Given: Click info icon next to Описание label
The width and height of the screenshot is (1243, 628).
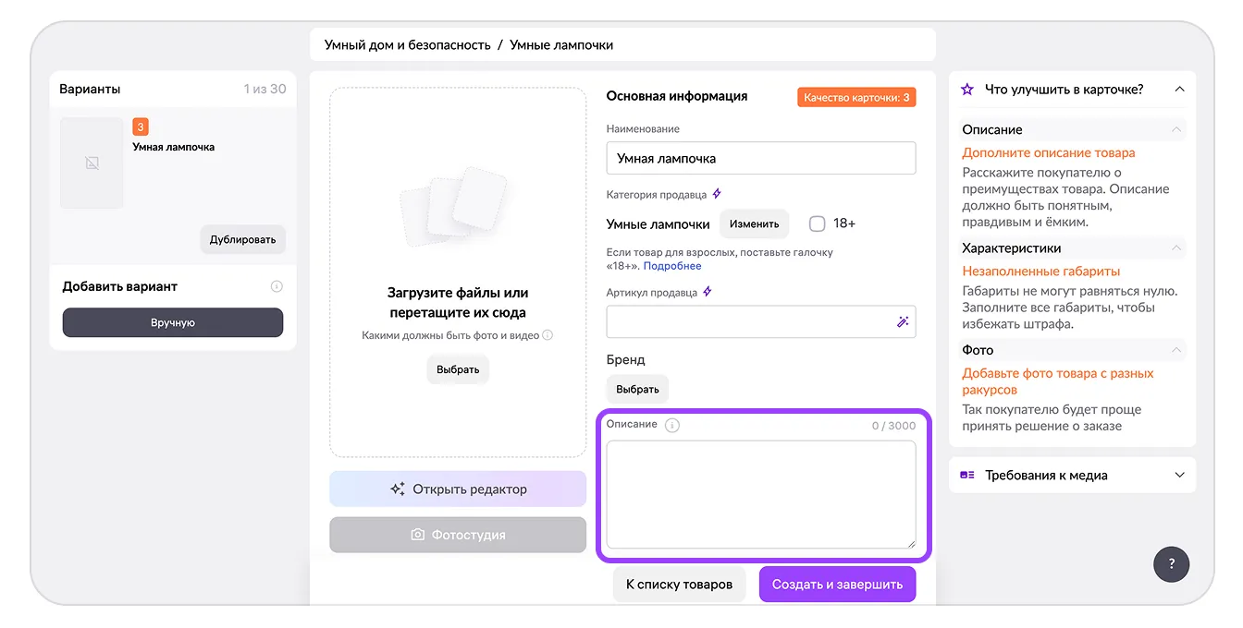Looking at the screenshot, I should point(672,426).
